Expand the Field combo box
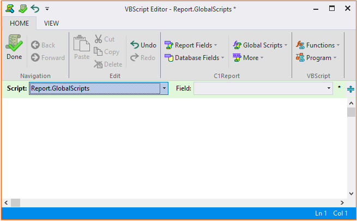This screenshot has width=357, height=221. click(x=329, y=88)
